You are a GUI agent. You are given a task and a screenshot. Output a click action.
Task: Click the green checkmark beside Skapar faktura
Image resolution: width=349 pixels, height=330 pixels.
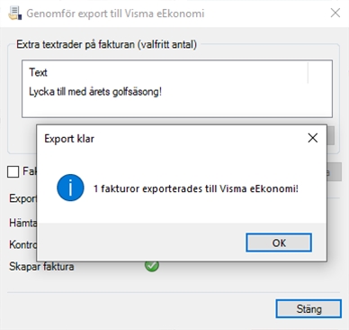152,266
